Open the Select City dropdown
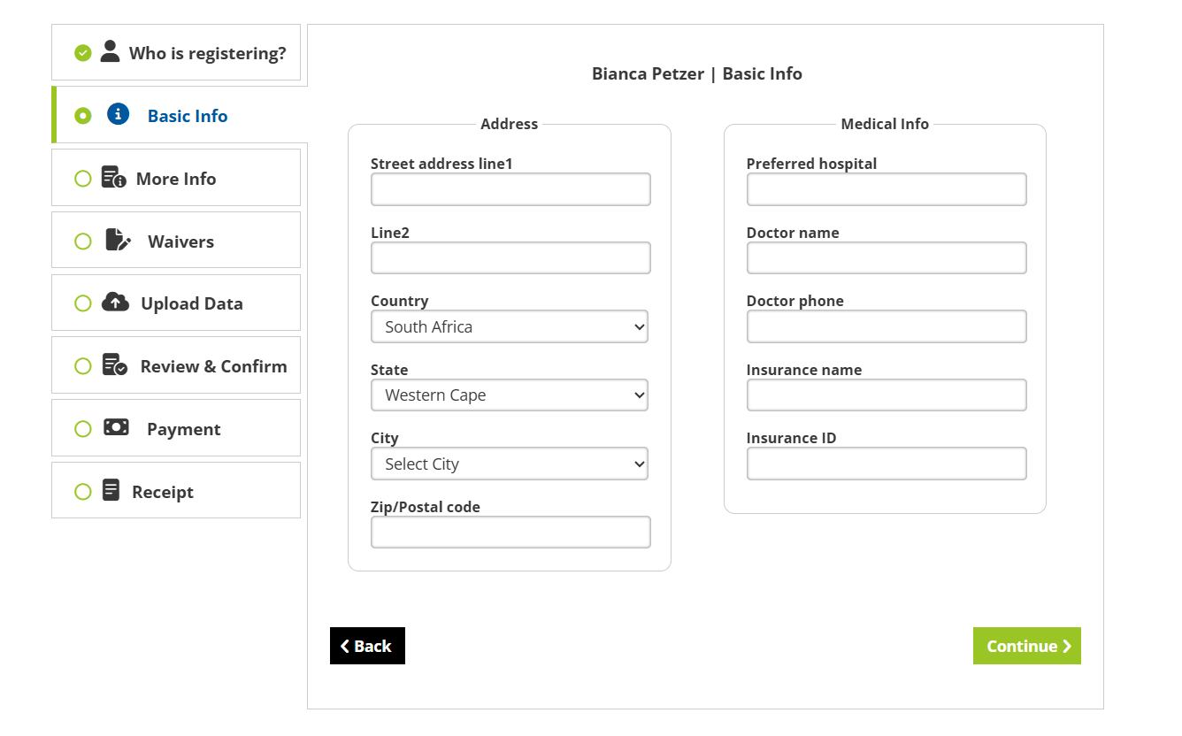1182x736 pixels. tap(510, 464)
